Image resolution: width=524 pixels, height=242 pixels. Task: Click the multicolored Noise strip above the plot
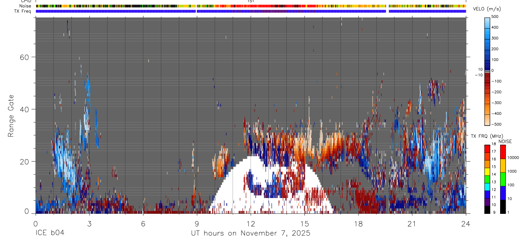pyautogui.click(x=251, y=6)
